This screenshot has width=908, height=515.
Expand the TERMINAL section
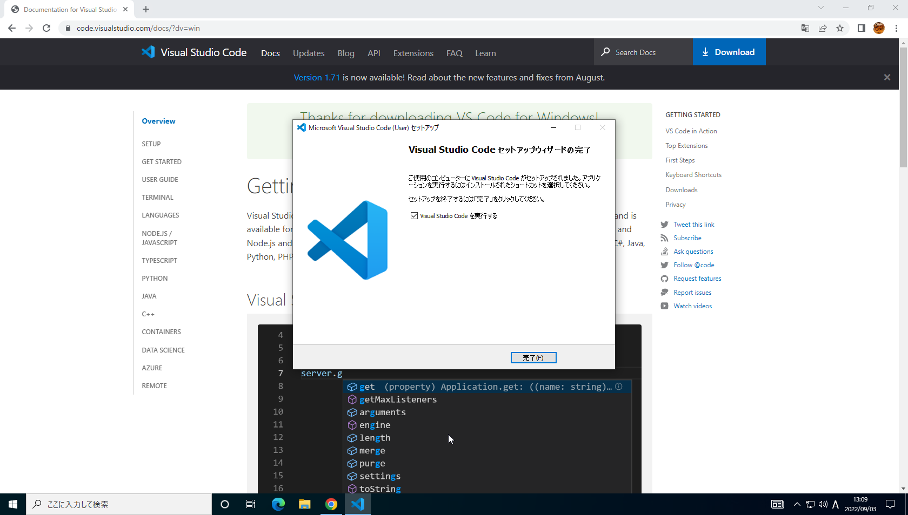157,198
